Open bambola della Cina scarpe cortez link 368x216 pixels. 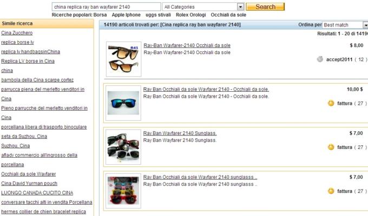click(x=37, y=80)
